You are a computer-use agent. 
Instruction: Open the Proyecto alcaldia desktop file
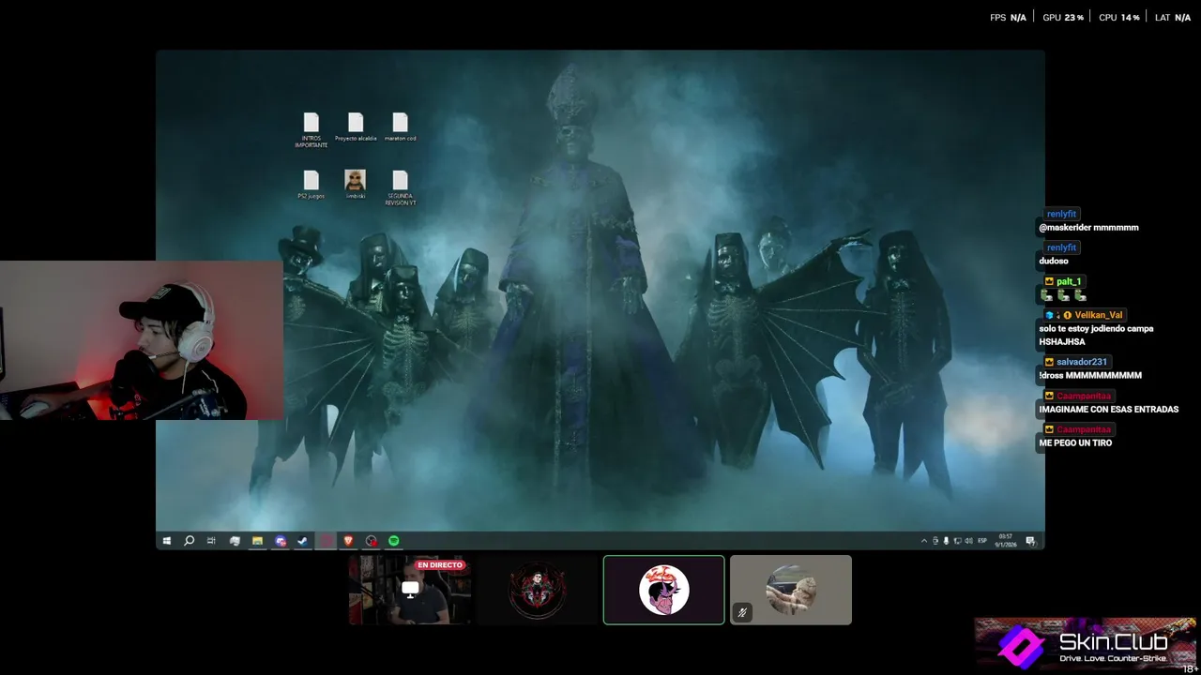(356, 127)
